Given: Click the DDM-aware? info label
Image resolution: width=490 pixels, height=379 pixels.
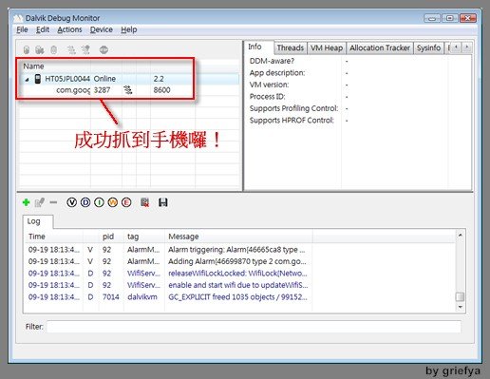Looking at the screenshot, I should point(272,61).
